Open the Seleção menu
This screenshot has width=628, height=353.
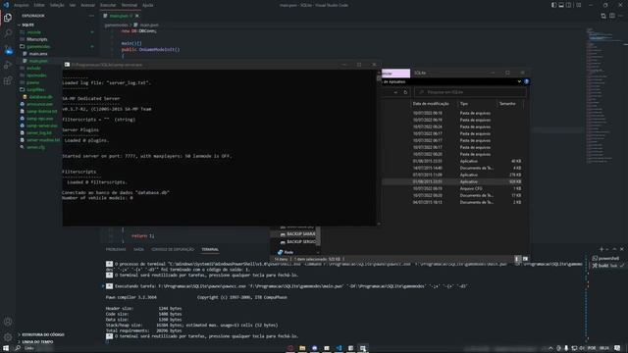[x=57, y=5]
